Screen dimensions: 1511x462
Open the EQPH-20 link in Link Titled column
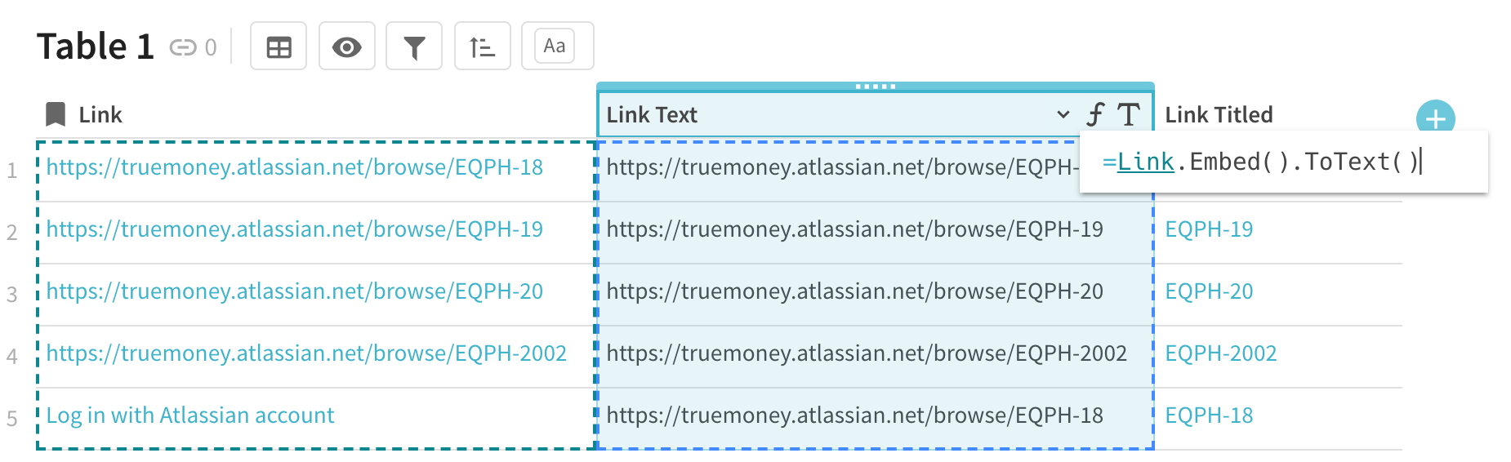tap(1209, 291)
